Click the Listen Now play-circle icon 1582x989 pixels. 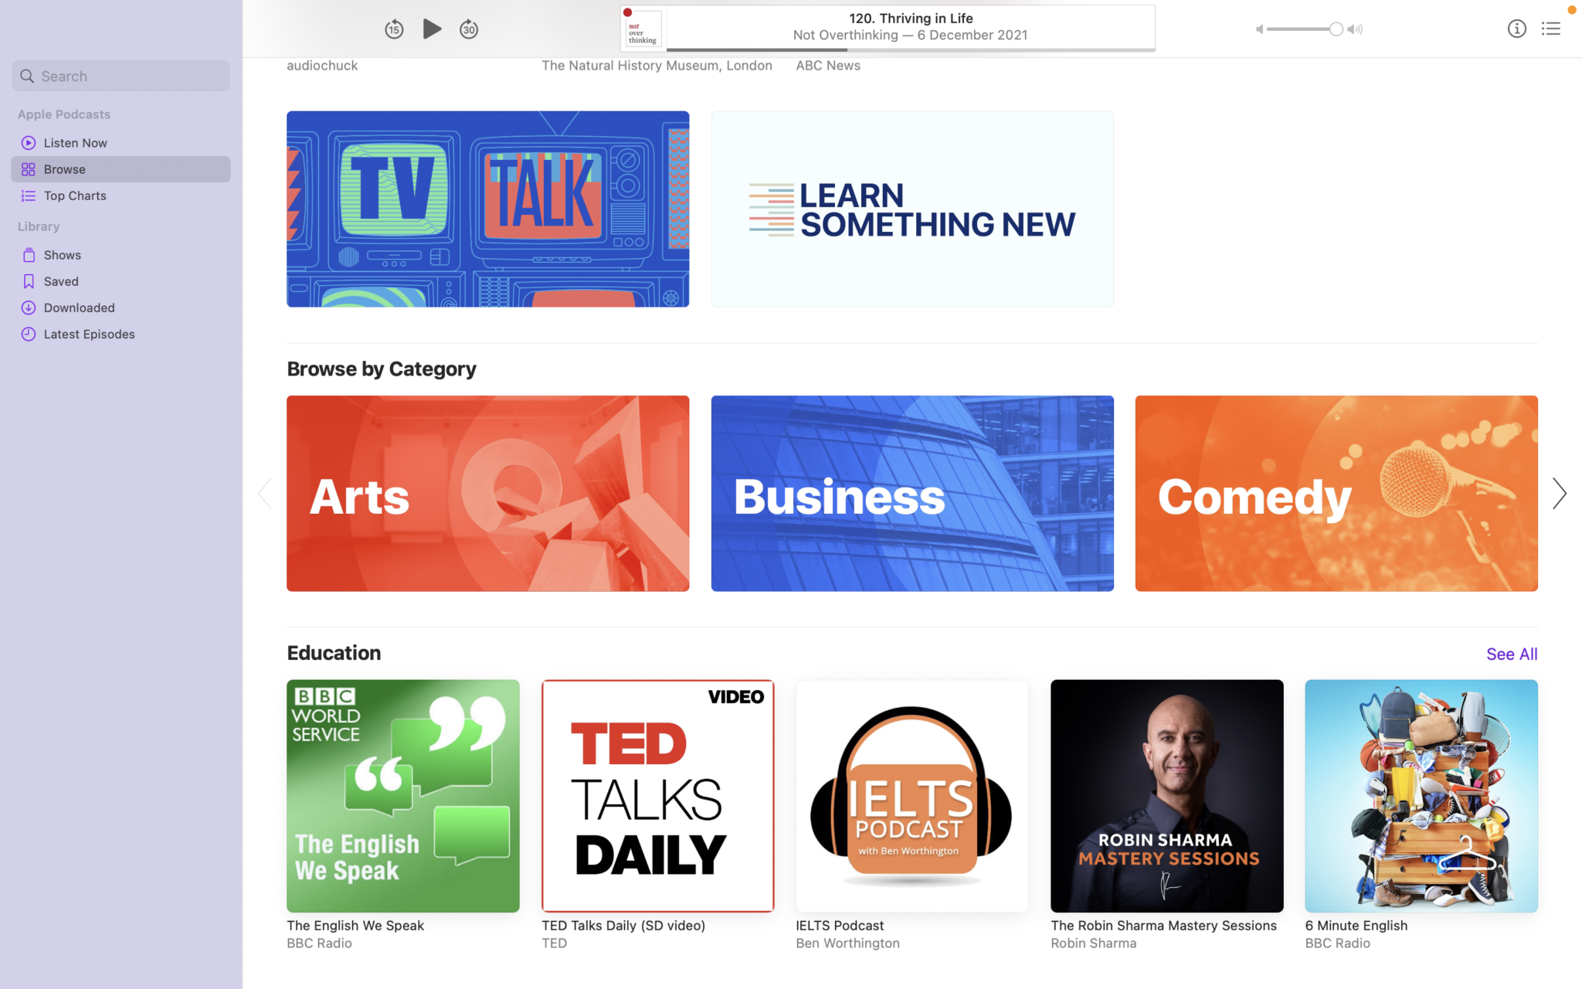pos(29,143)
